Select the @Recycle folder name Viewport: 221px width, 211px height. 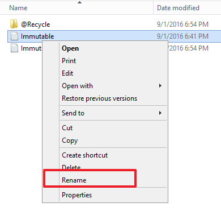[36, 24]
